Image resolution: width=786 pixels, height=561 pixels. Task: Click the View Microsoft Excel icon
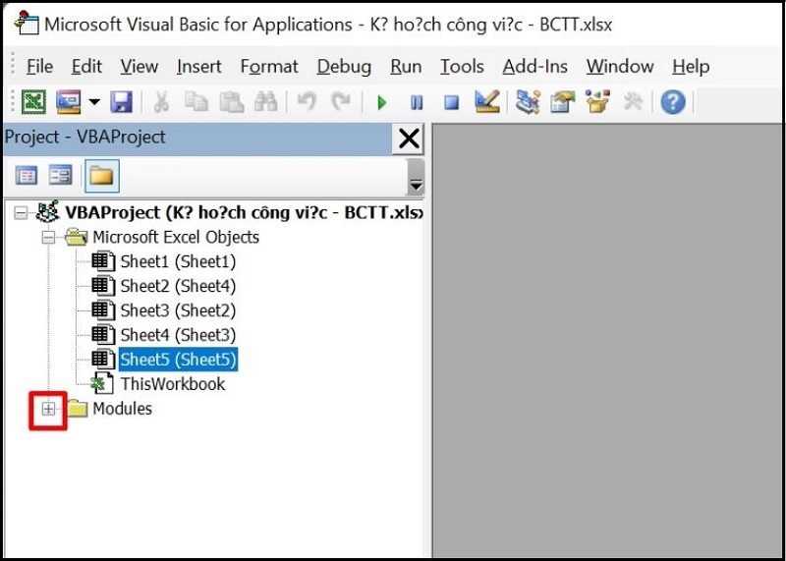pos(33,102)
